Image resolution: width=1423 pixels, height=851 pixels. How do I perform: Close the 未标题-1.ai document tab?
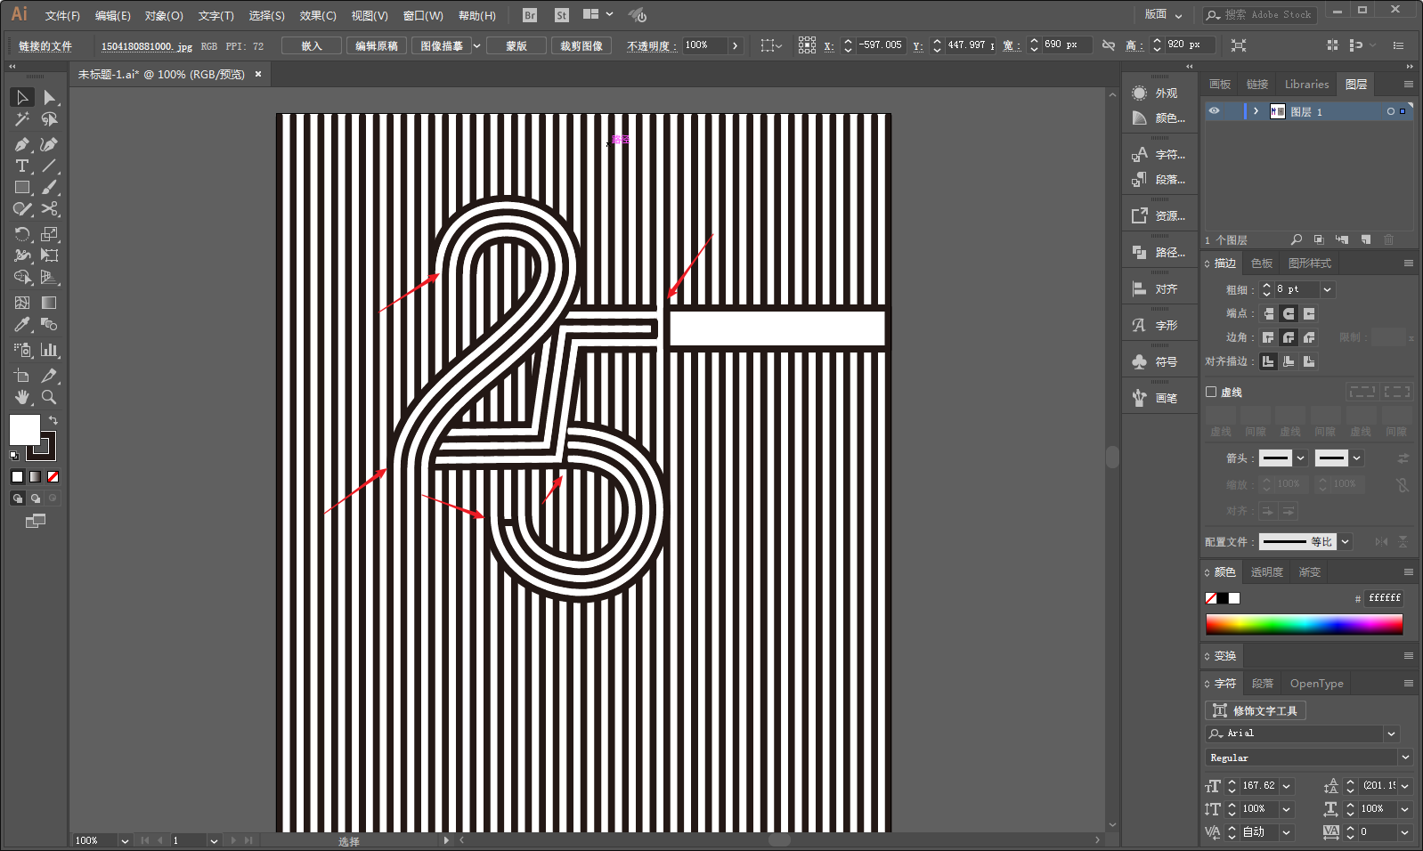pos(258,74)
